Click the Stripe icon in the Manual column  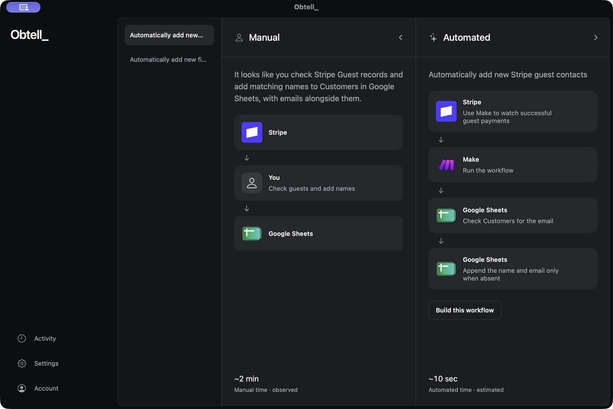252,132
